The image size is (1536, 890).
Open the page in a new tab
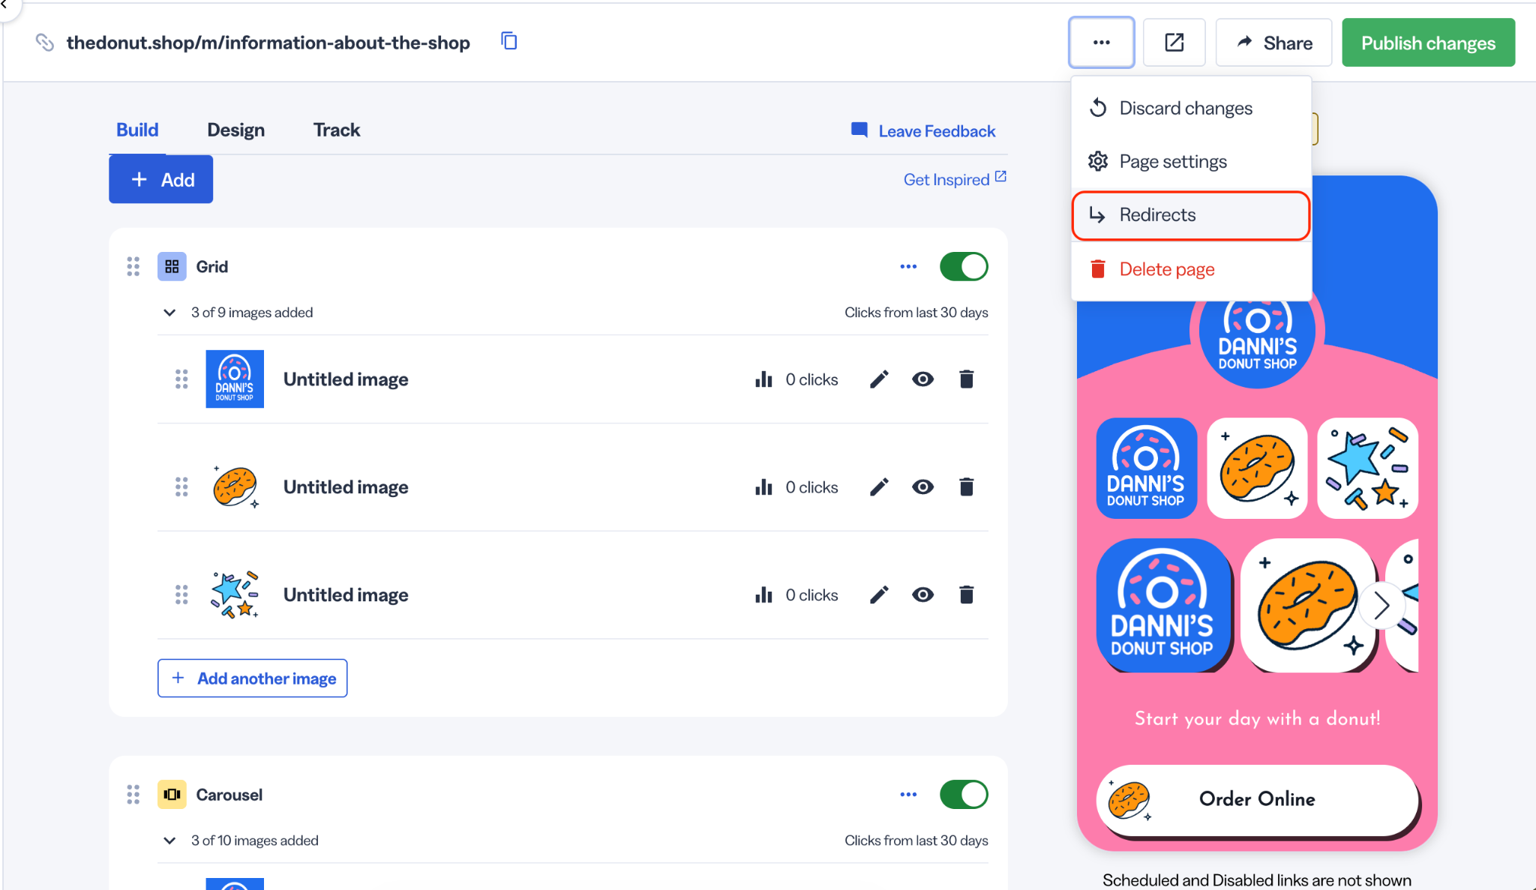pos(1174,43)
